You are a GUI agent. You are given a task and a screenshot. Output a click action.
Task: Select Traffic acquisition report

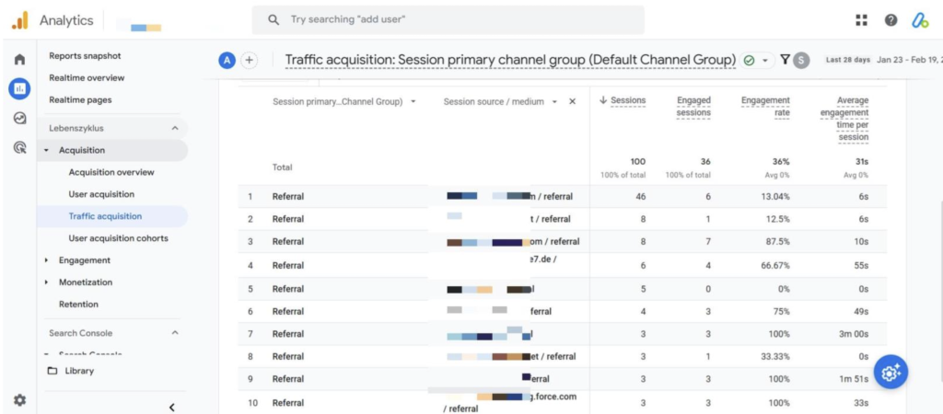click(111, 216)
